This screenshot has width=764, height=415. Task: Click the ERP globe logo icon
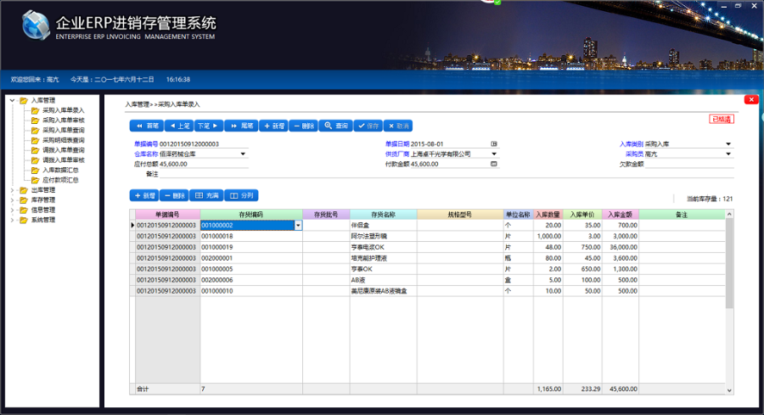[x=36, y=25]
